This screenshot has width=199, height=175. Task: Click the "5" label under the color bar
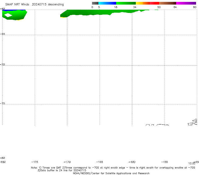[x=99, y=7]
